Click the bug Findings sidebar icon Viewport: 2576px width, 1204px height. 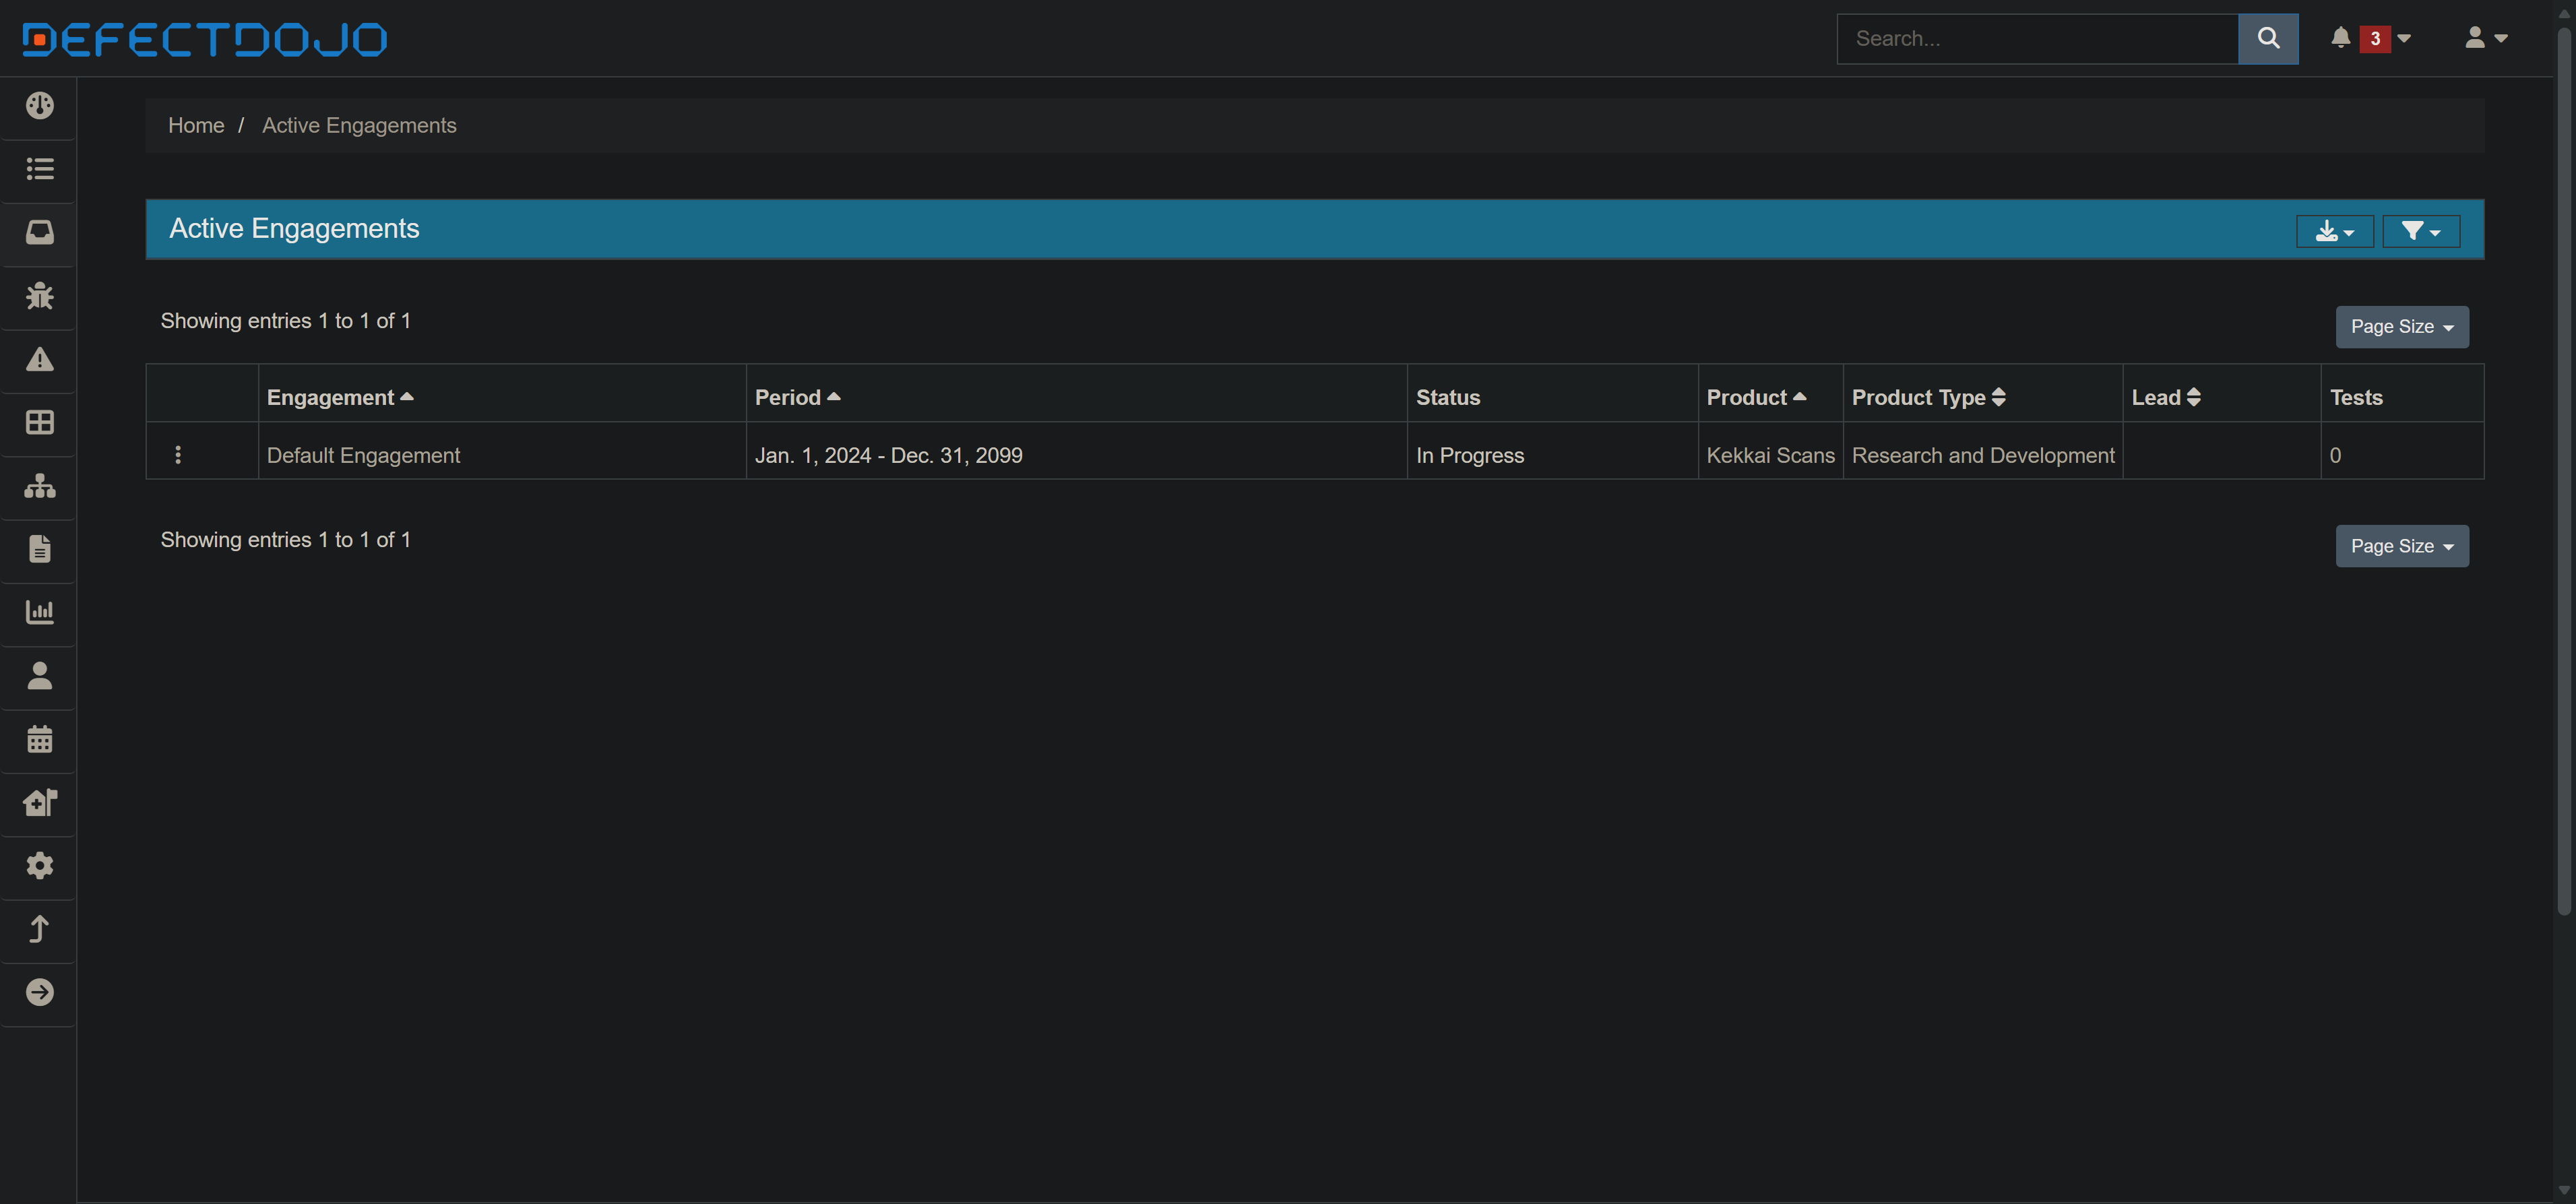click(x=39, y=296)
